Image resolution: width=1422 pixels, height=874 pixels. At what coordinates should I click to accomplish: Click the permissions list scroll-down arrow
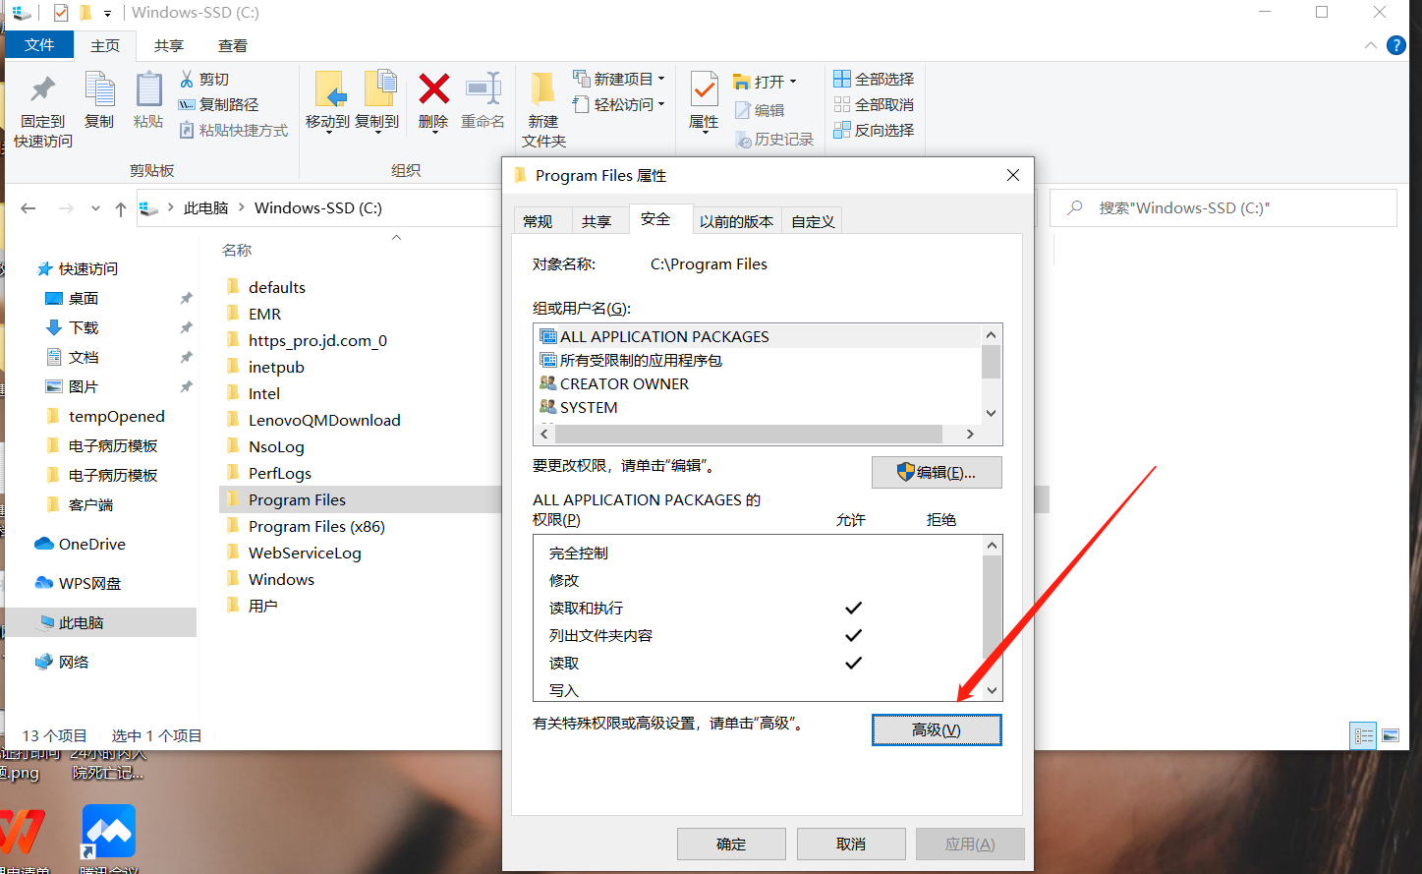[x=992, y=690]
